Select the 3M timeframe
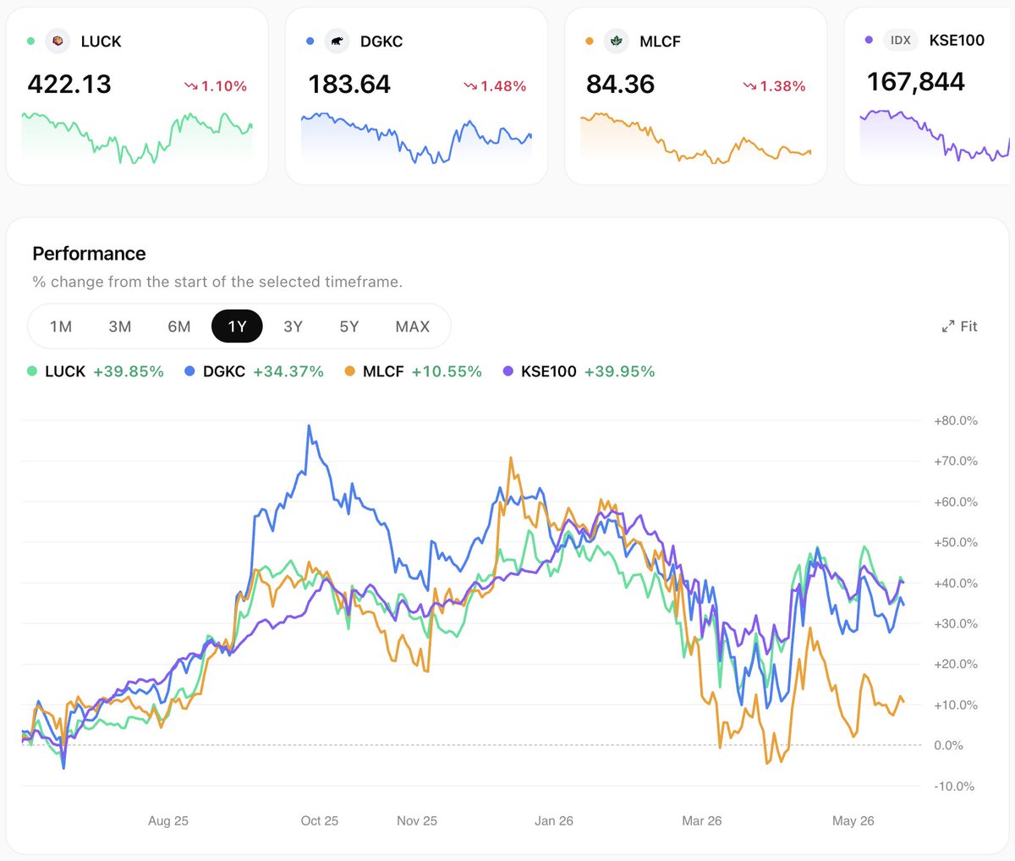The width and height of the screenshot is (1015, 861). point(120,326)
